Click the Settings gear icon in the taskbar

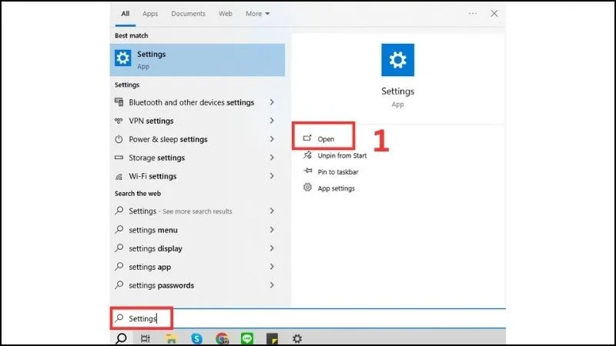[x=297, y=338]
